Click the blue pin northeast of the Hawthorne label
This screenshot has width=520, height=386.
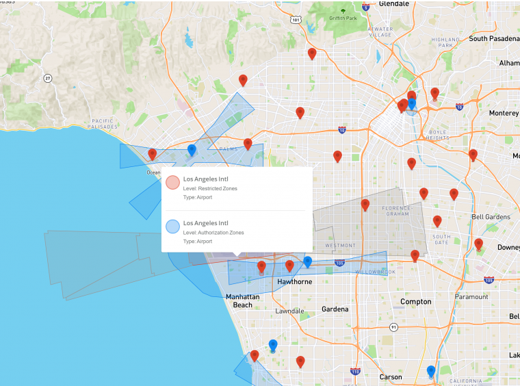307,261
